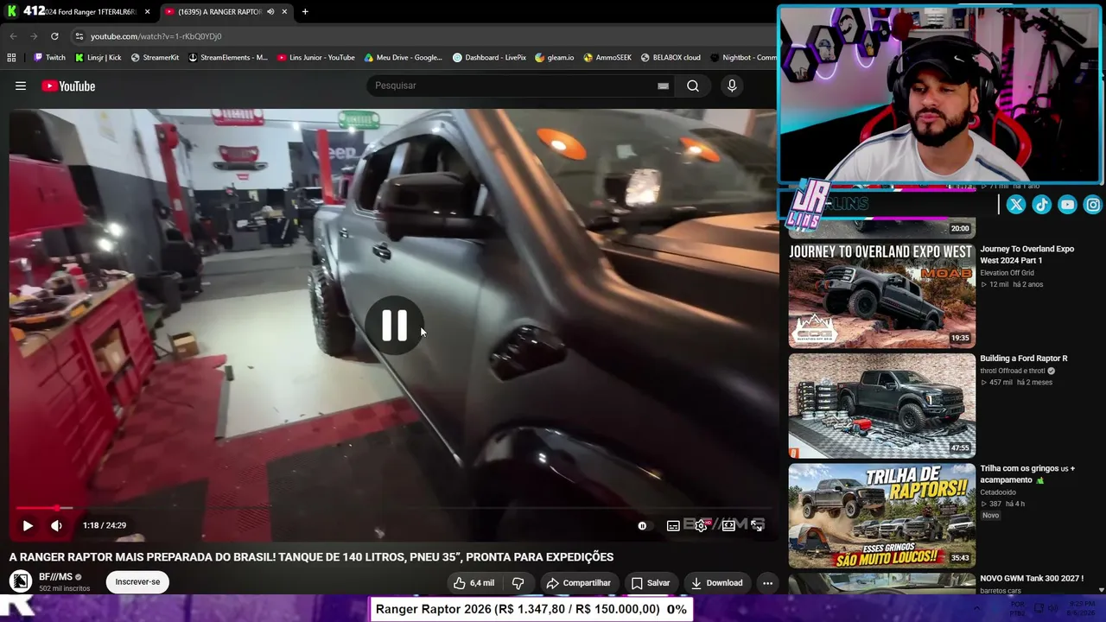Click the play button in player controls
The height and width of the screenshot is (622, 1106).
[x=28, y=525]
